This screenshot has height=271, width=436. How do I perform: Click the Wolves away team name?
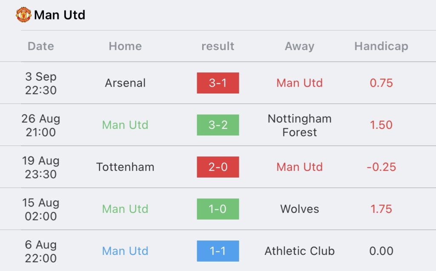pos(299,209)
